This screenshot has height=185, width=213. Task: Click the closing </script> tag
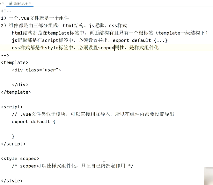(x=13, y=144)
